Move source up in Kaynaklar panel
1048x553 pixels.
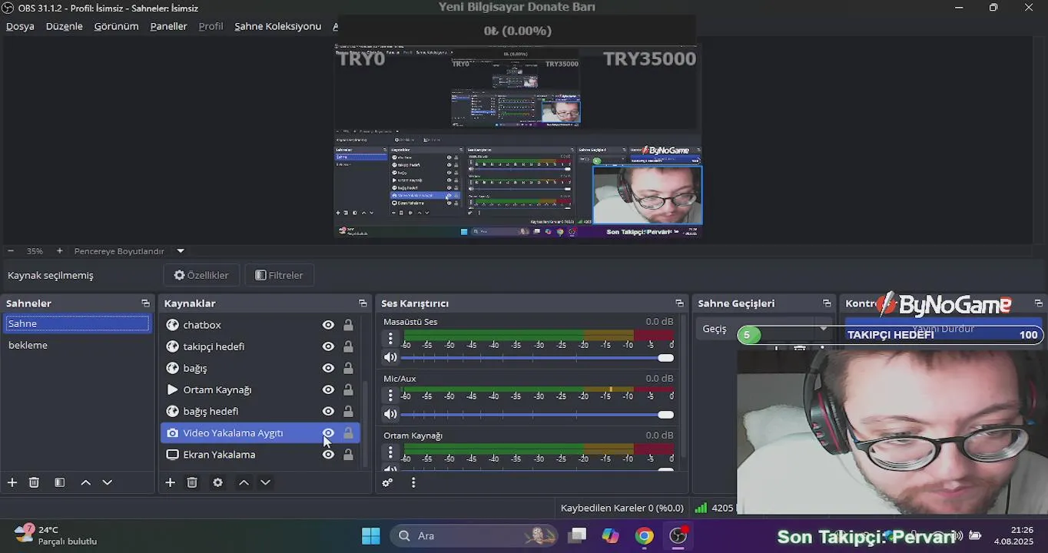coord(244,482)
